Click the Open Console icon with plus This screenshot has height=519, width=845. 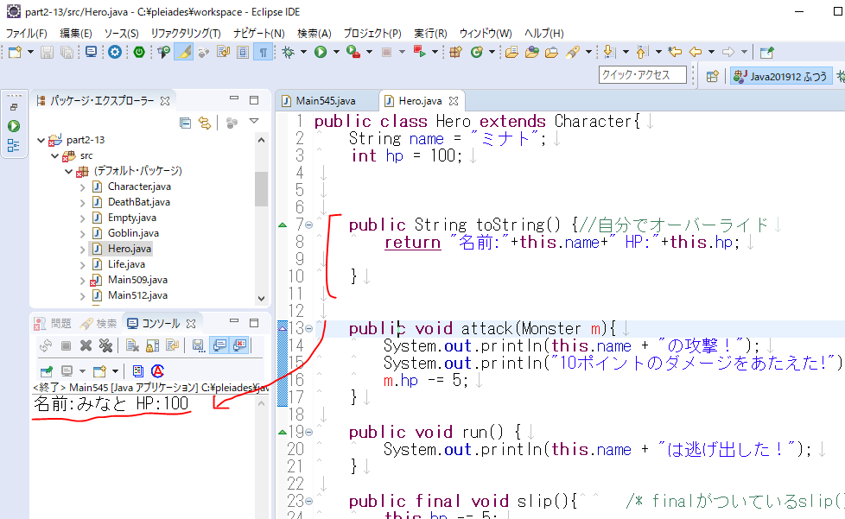point(99,371)
